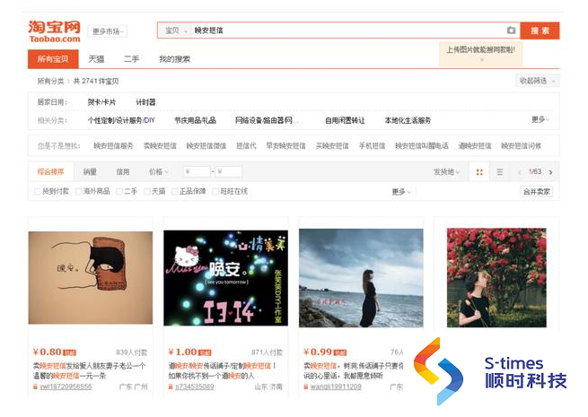
Task: Tick the 二手 filter checkbox
Action: point(119,191)
